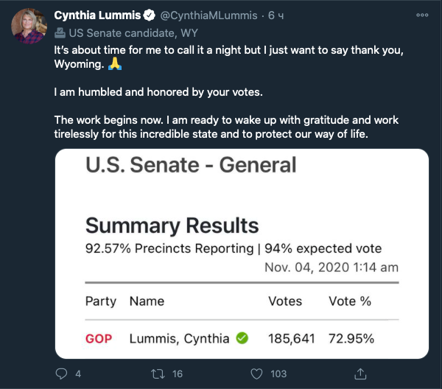This screenshot has width=442, height=389.
Task: Click the red GOP party label
Action: pos(99,339)
